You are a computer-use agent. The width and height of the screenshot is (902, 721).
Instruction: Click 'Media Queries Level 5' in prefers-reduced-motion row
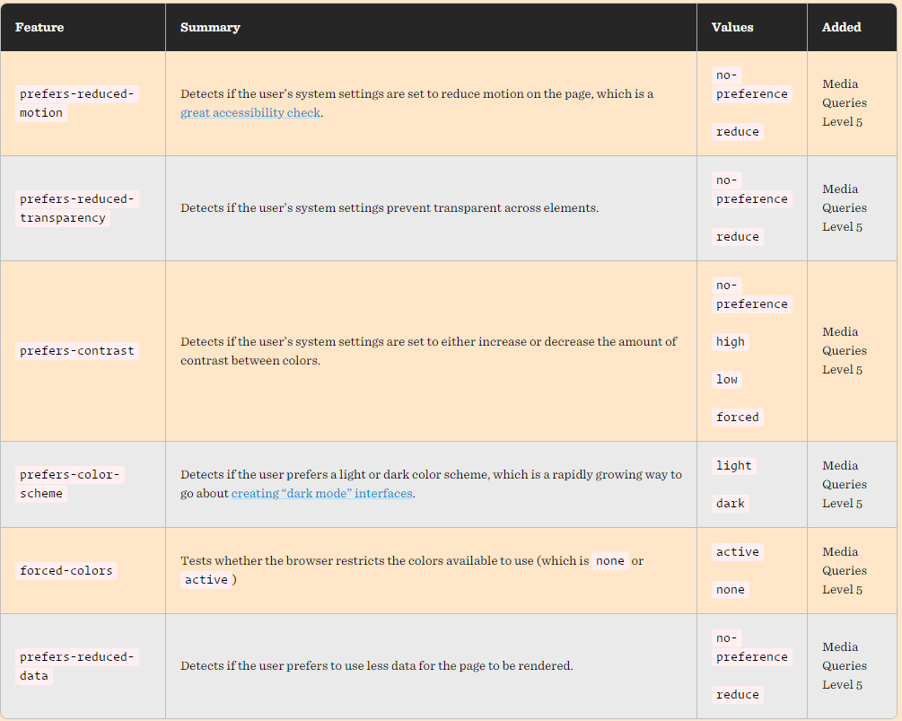pyautogui.click(x=845, y=103)
